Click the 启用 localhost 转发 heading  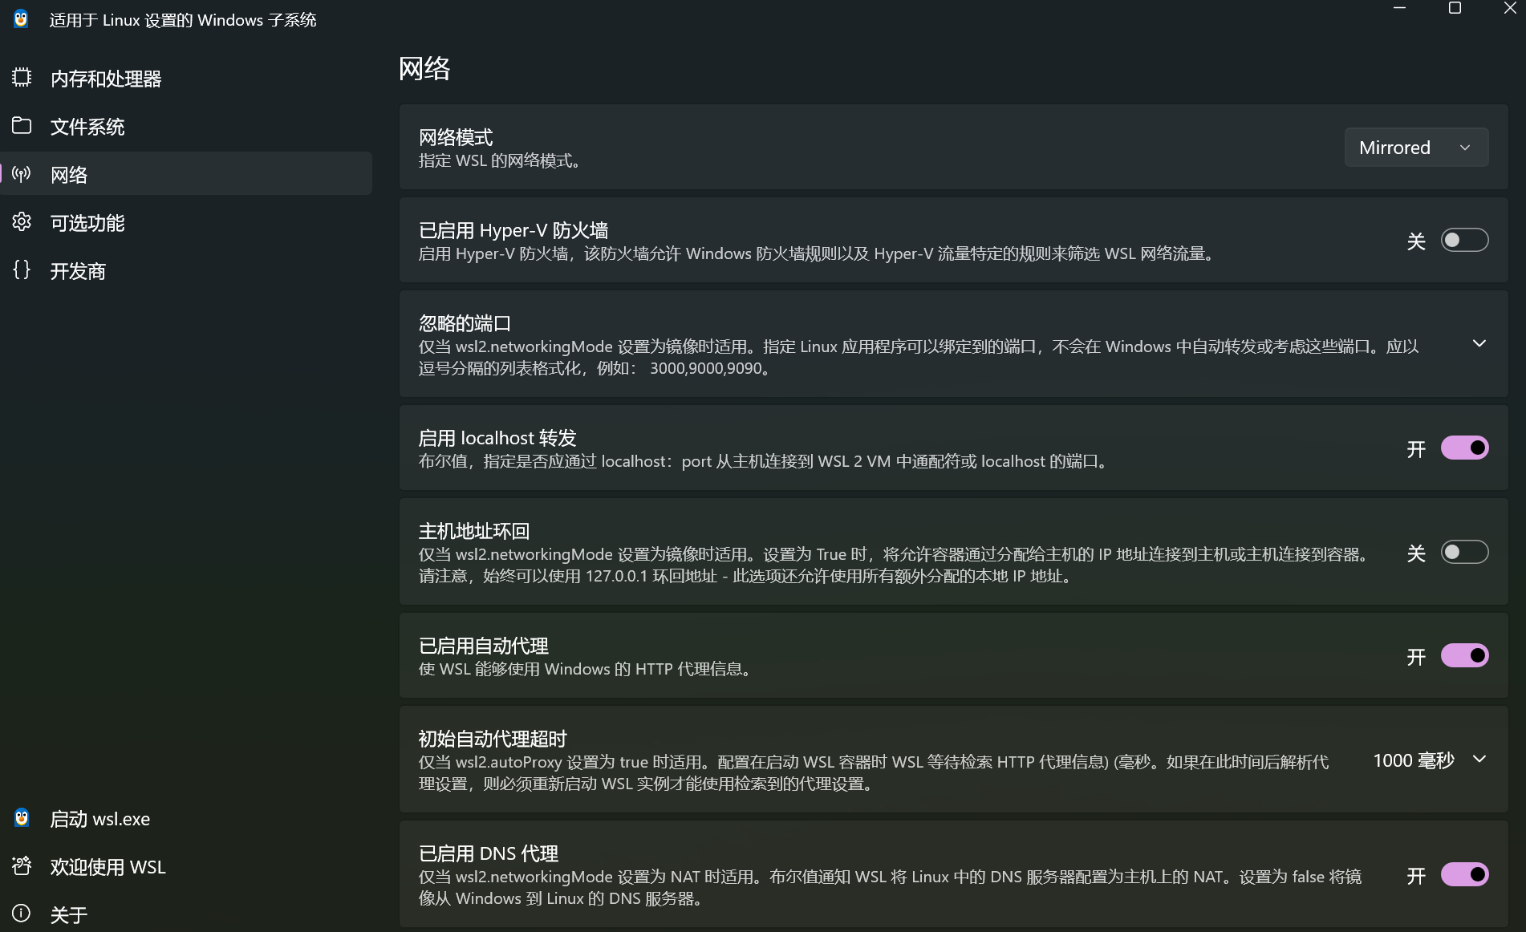(x=497, y=438)
